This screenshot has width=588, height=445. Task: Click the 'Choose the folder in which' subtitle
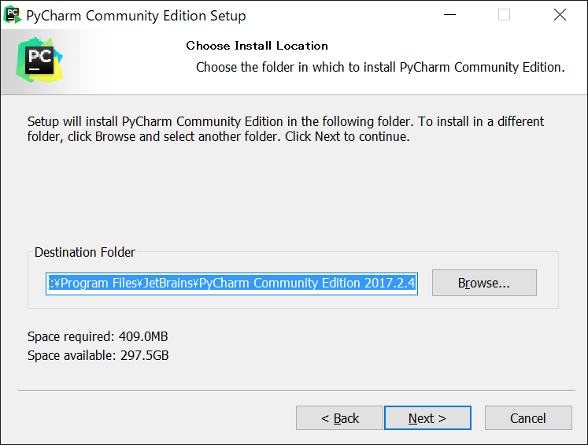pos(380,67)
